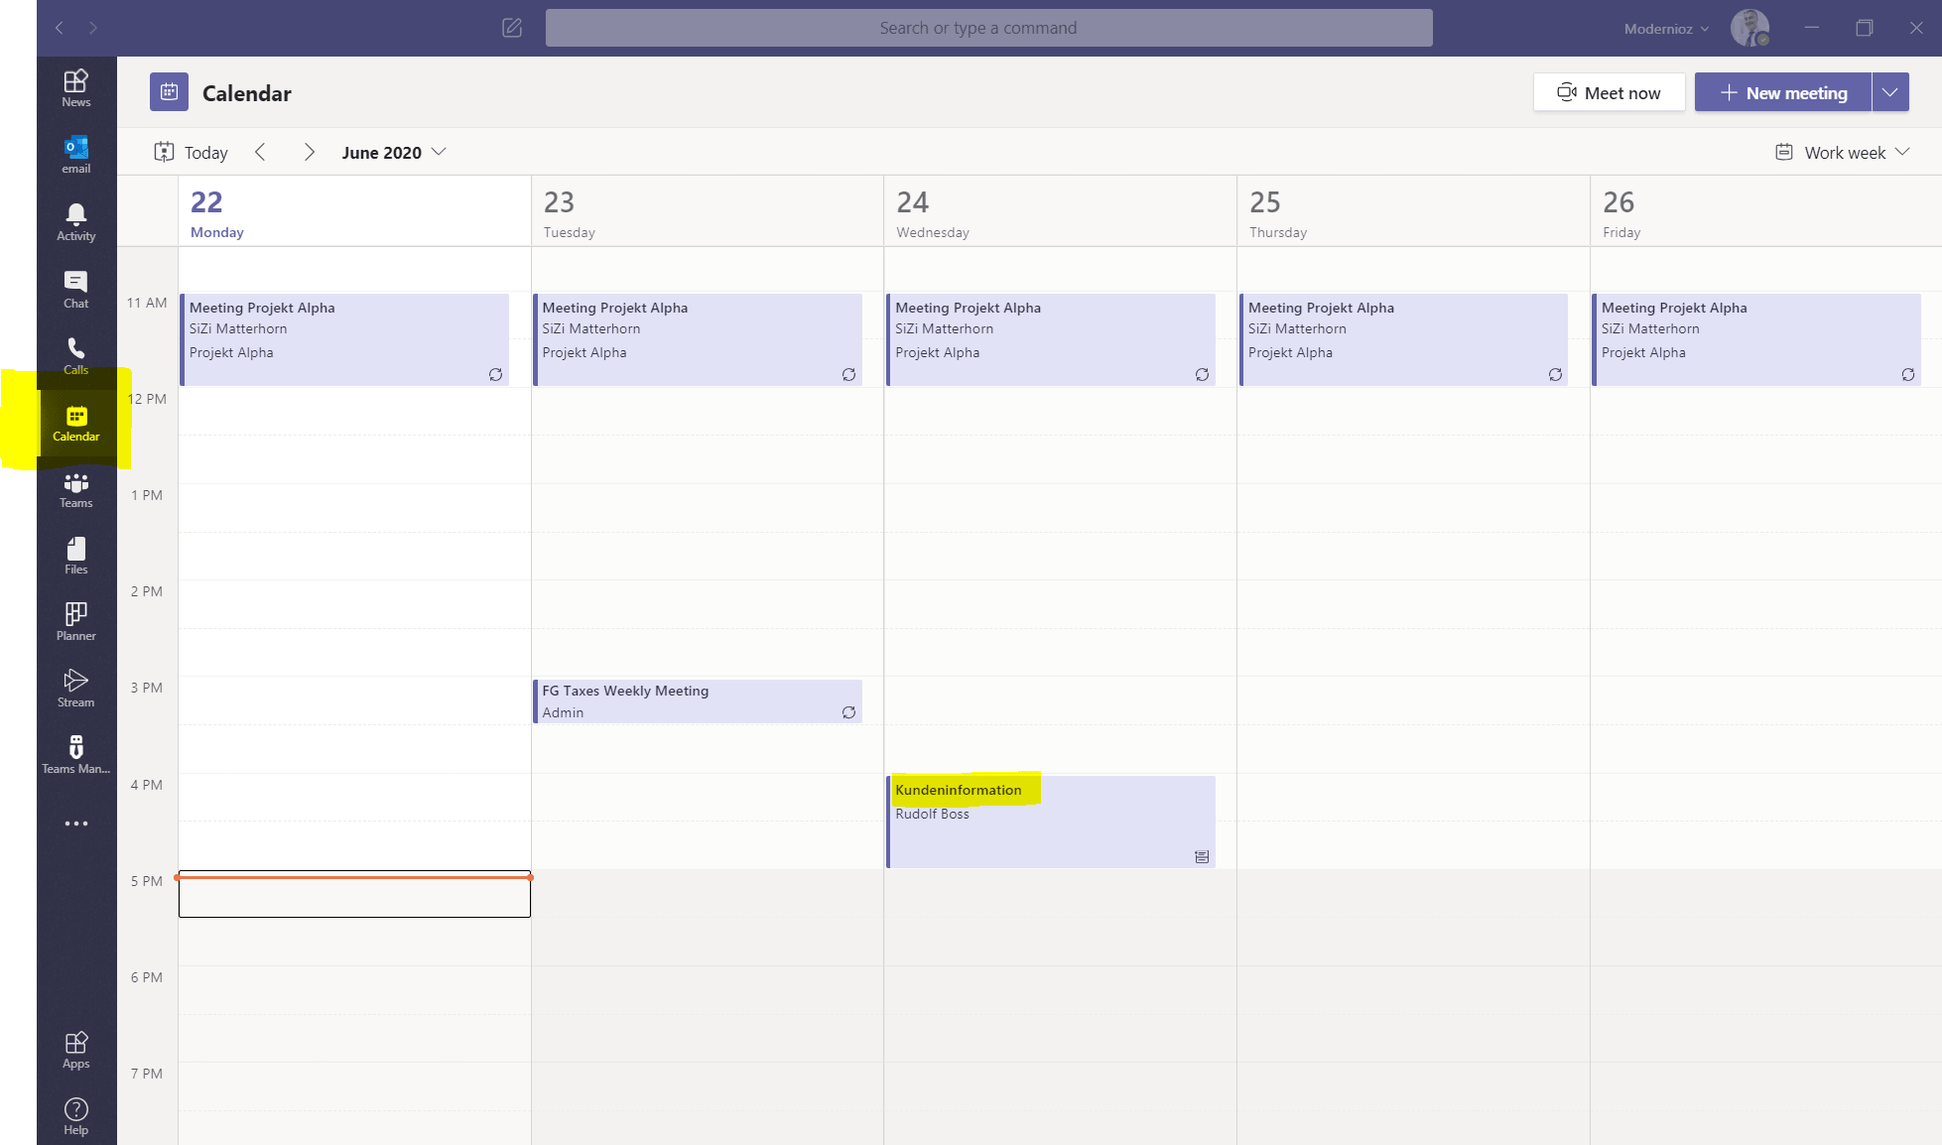Screen dimensions: 1942x1145
Task: Go to the previous week
Action: 260,152
